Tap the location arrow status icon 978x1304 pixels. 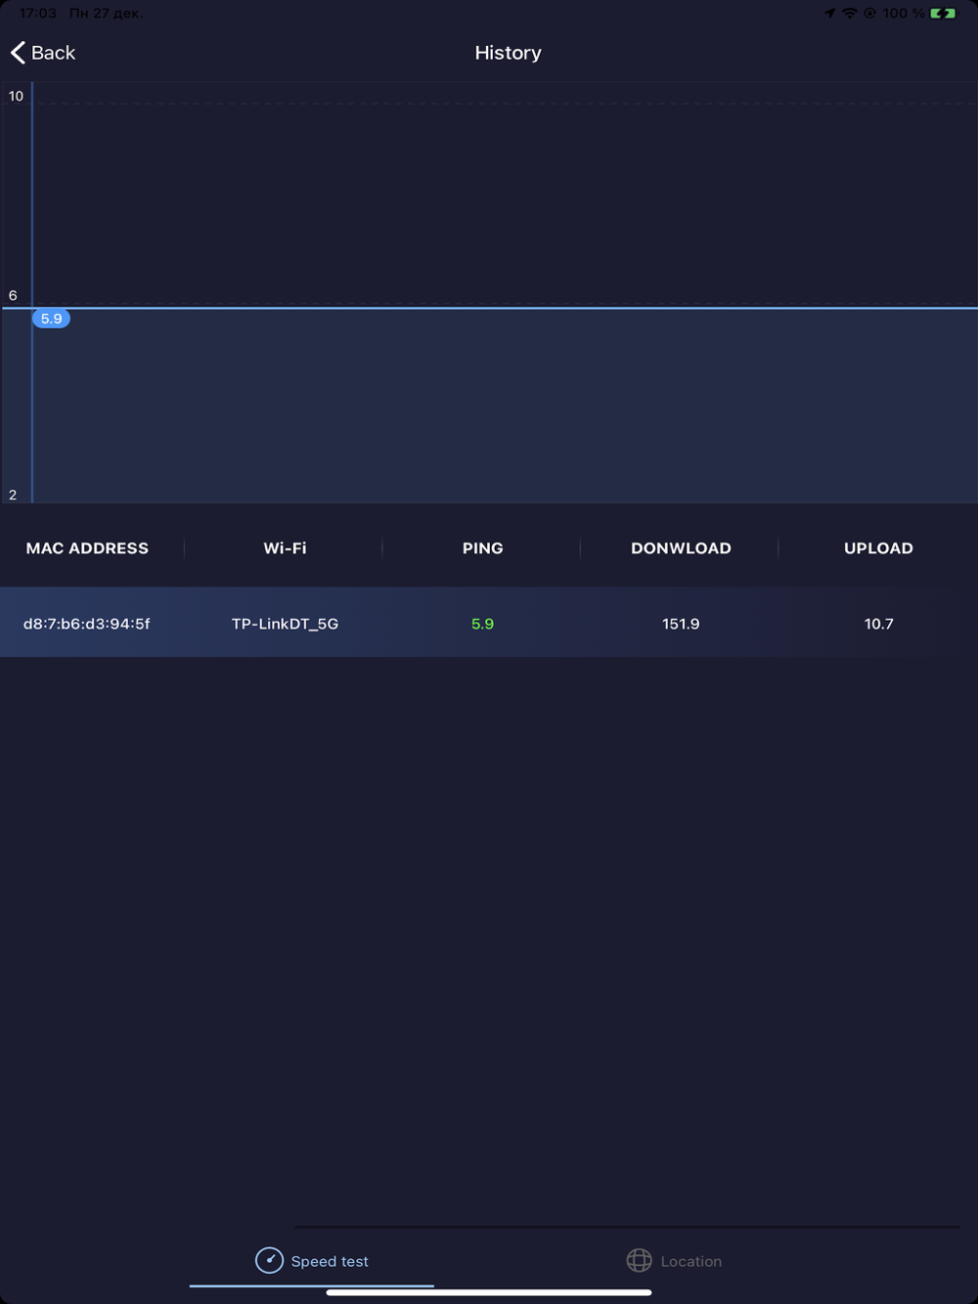[x=829, y=13]
